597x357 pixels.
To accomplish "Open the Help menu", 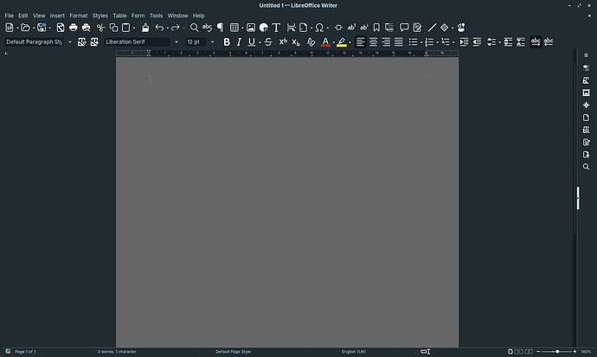I will [x=199, y=16].
